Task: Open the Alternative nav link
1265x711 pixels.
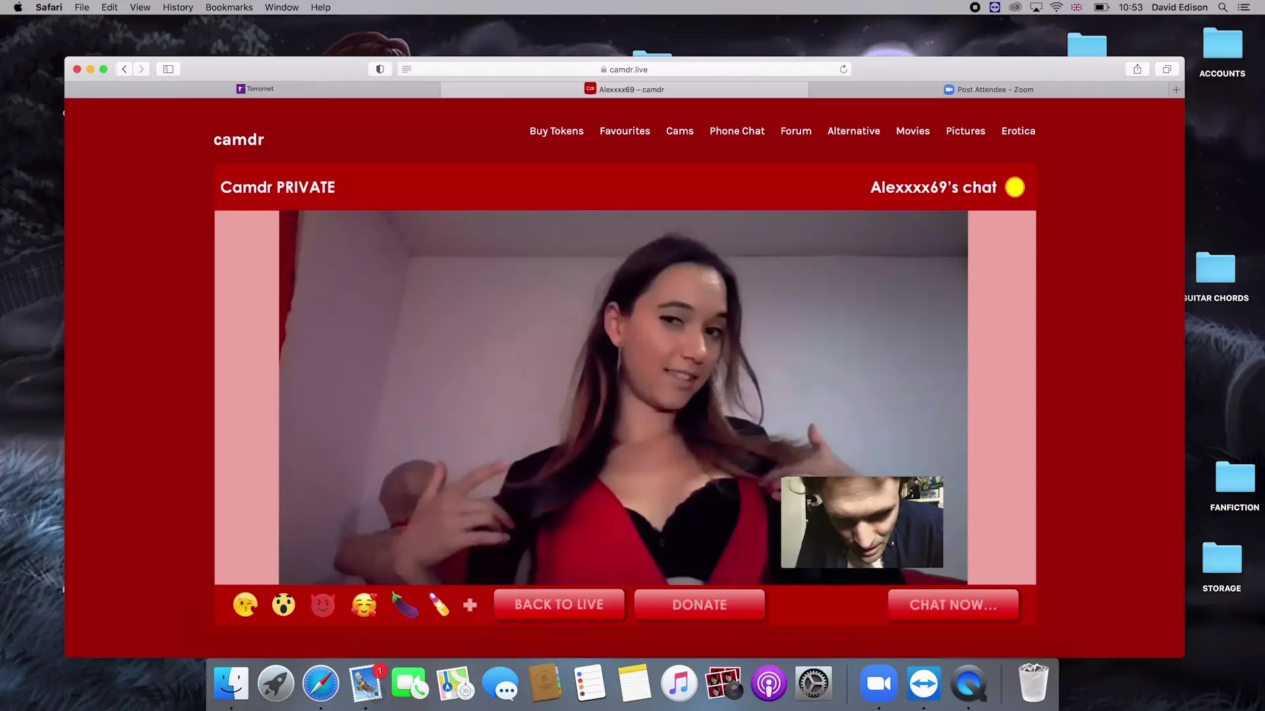Action: [854, 131]
